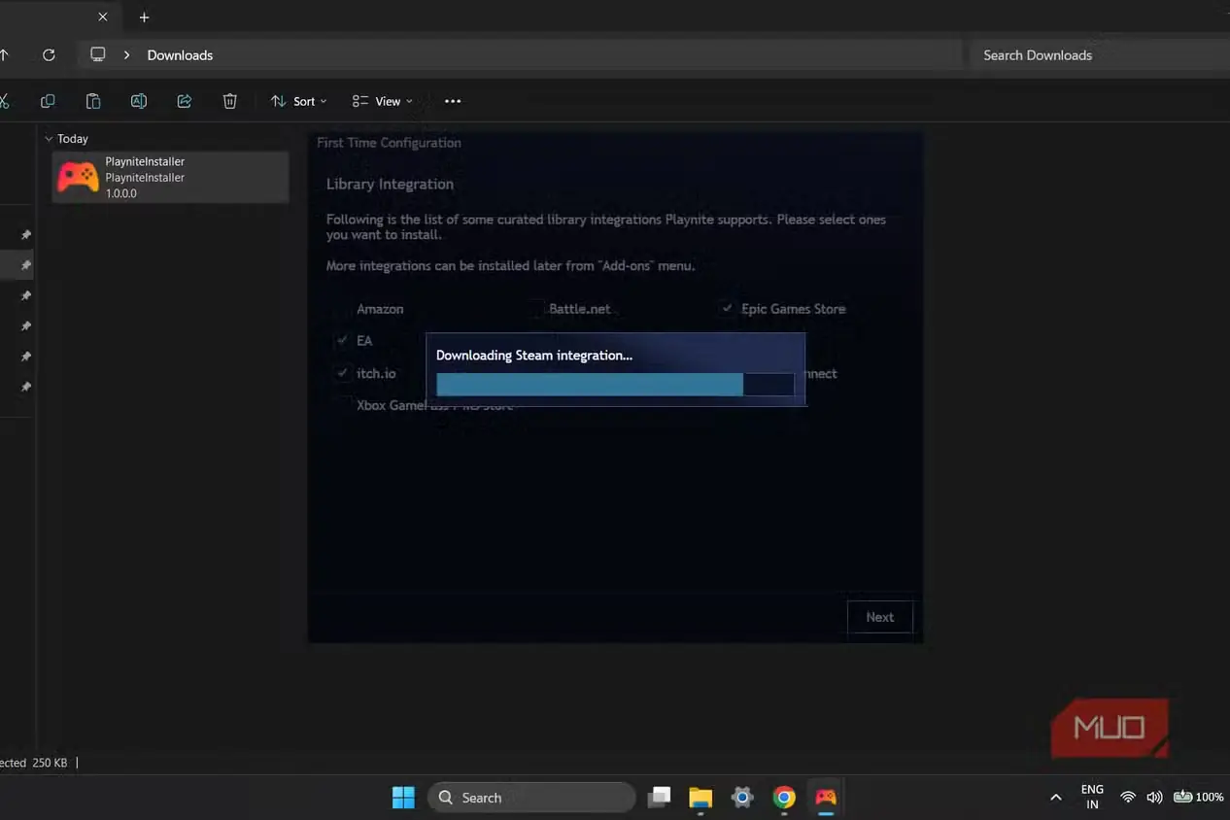The height and width of the screenshot is (820, 1230).
Task: Click the '250 KB' status bar entry
Action: pyautogui.click(x=50, y=764)
